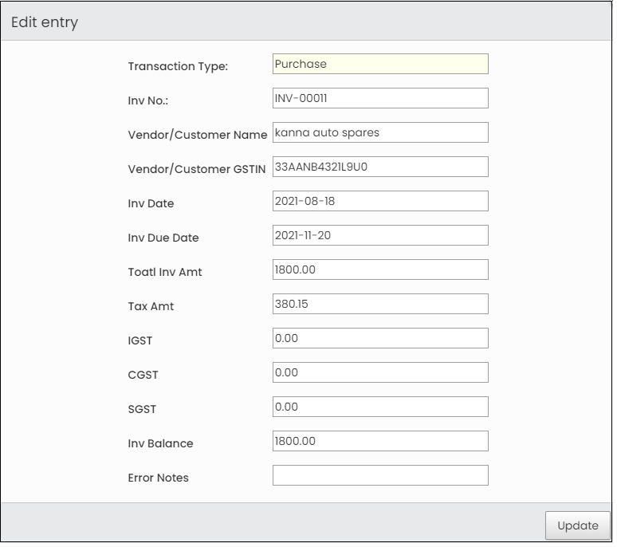Screen dimensions: 617x547
Task: Click the Inv Due Date label
Action: [x=164, y=239]
